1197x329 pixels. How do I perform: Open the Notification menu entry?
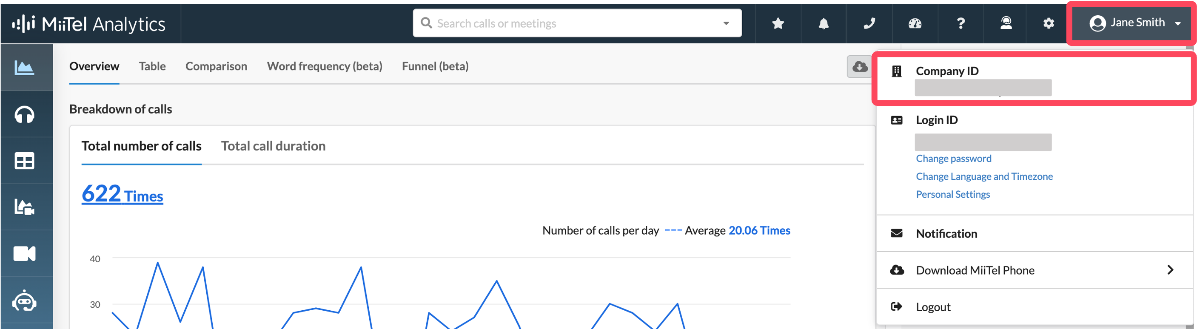tap(1035, 233)
